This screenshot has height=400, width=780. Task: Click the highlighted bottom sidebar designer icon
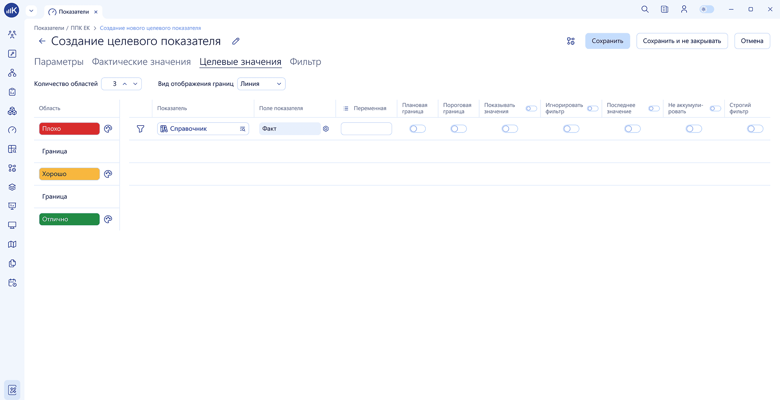[12, 390]
